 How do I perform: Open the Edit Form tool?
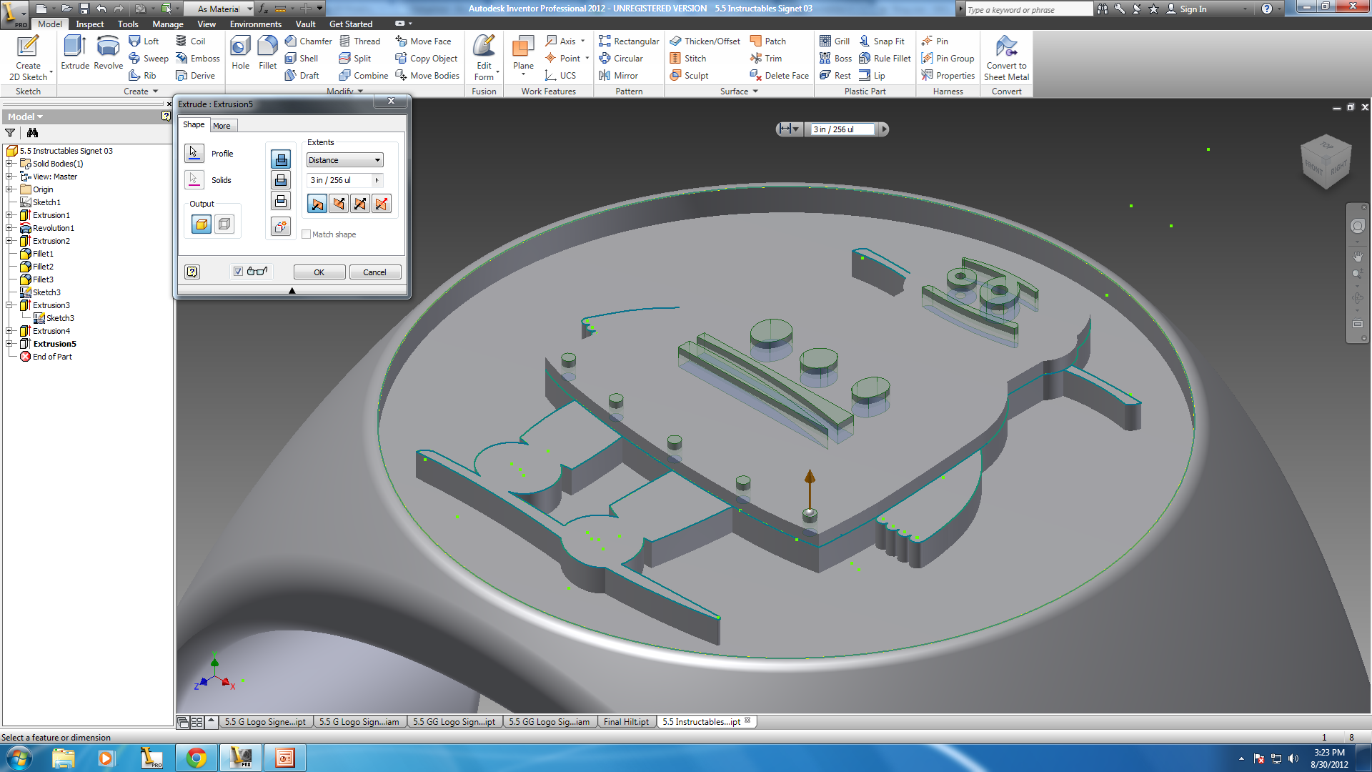click(484, 57)
